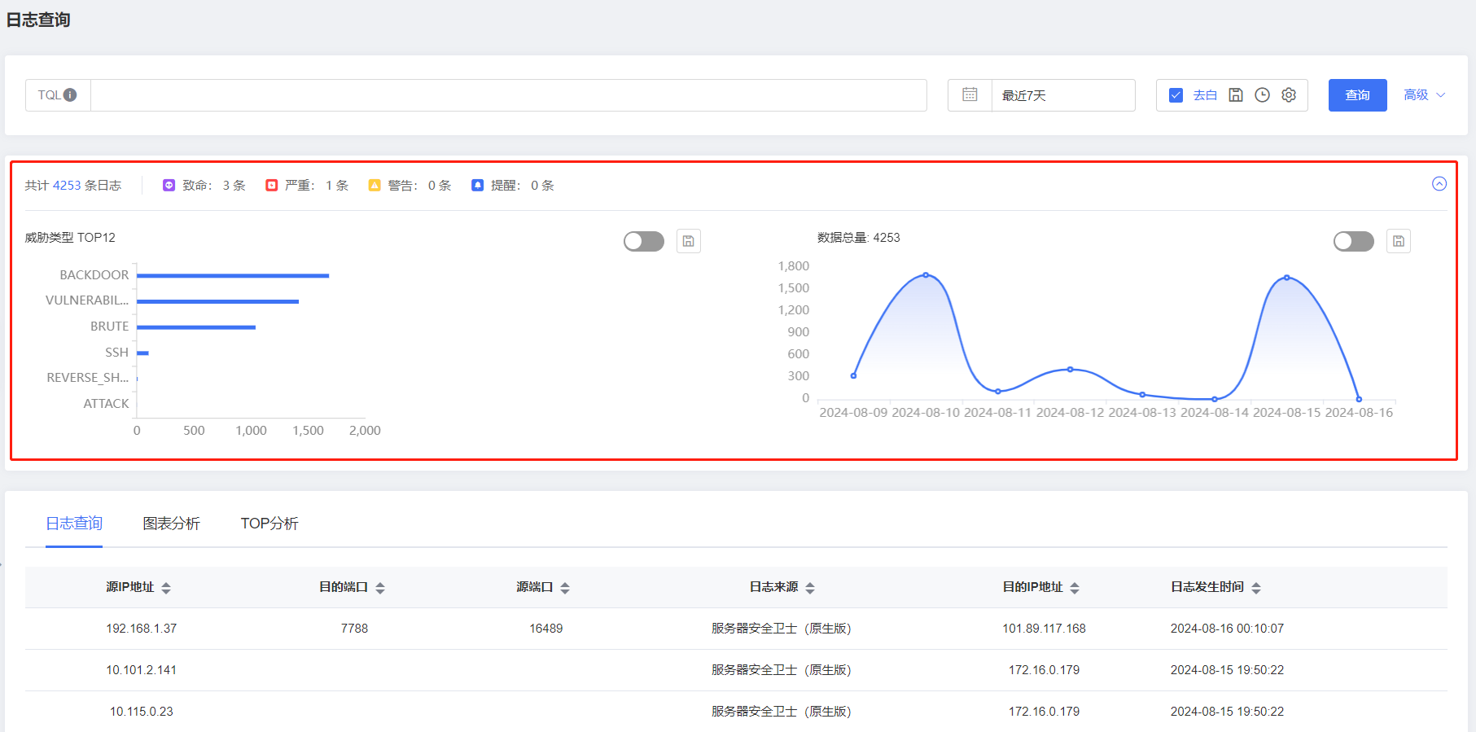Sort by 目的IP地址 column
The width and height of the screenshot is (1476, 732).
click(1075, 588)
